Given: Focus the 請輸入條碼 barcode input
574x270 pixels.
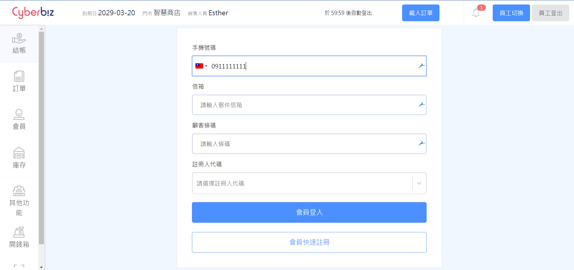Looking at the screenshot, I should [309, 144].
